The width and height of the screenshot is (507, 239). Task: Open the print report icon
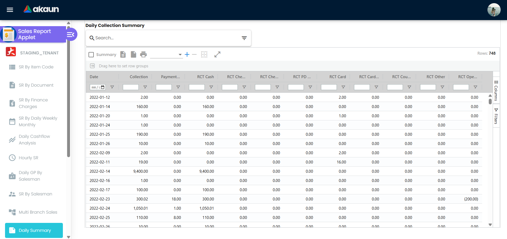[x=143, y=54]
